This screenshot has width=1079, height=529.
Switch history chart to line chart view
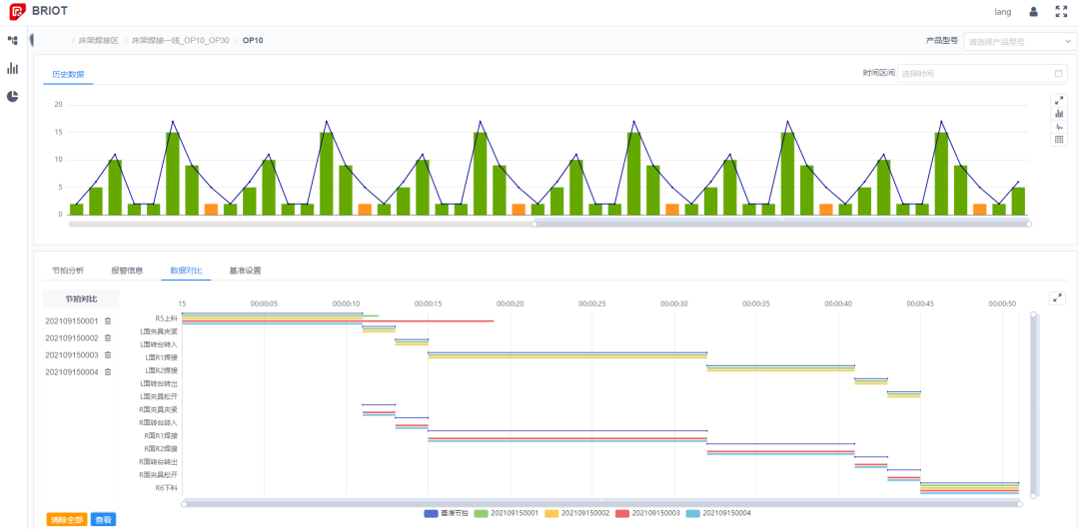click(x=1059, y=126)
